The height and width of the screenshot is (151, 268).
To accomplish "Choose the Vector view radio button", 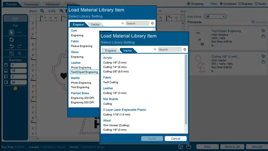I will [x=257, y=4].
